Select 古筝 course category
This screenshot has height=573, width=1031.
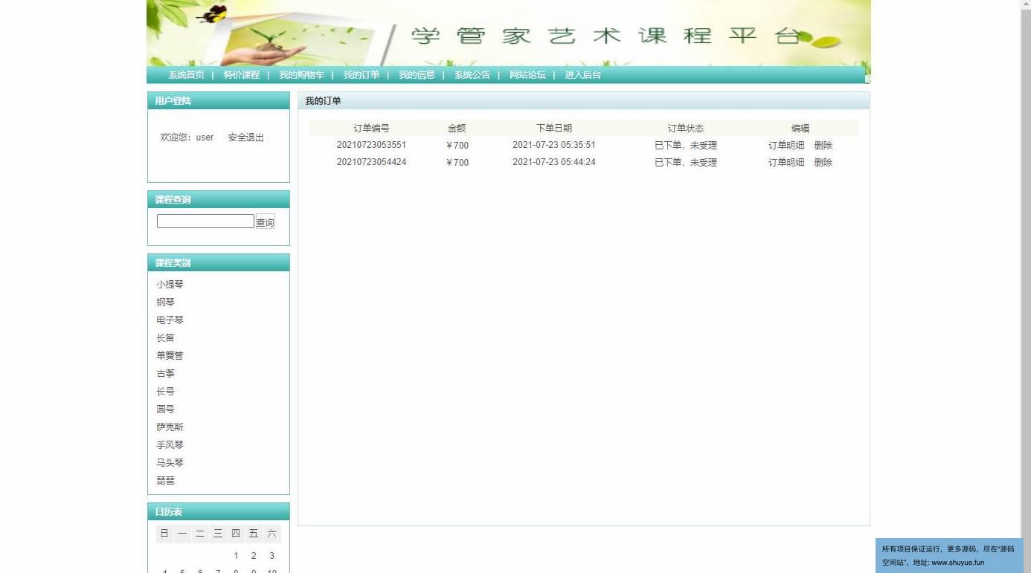(165, 374)
